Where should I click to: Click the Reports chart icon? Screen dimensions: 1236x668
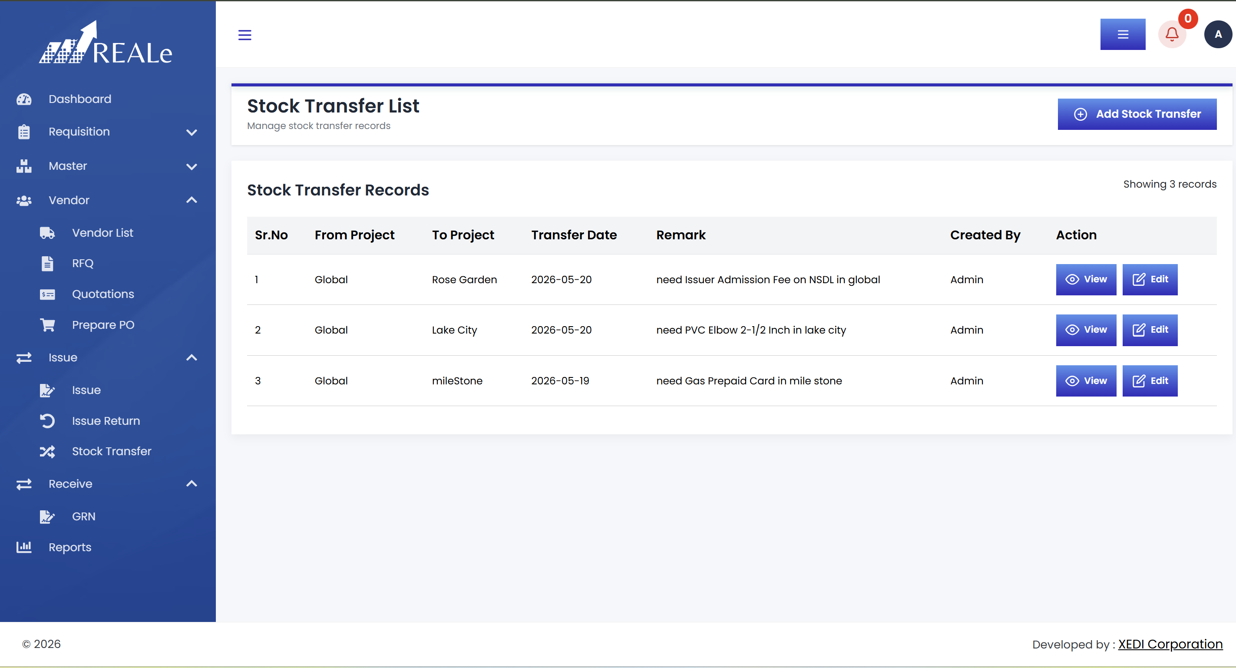click(x=24, y=547)
